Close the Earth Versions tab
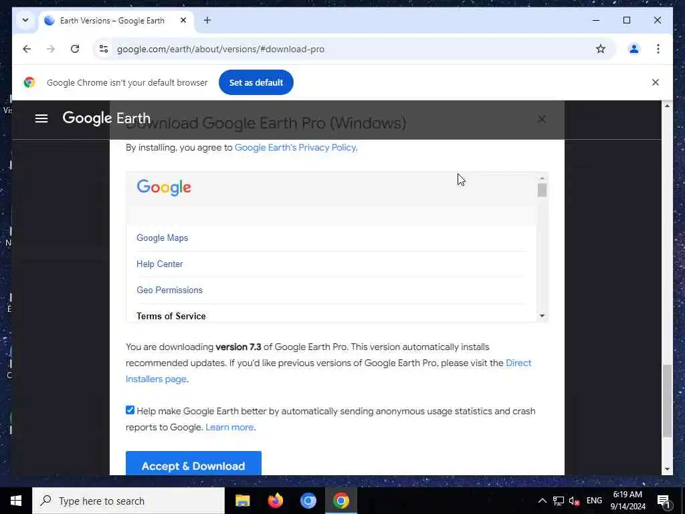 tap(183, 20)
